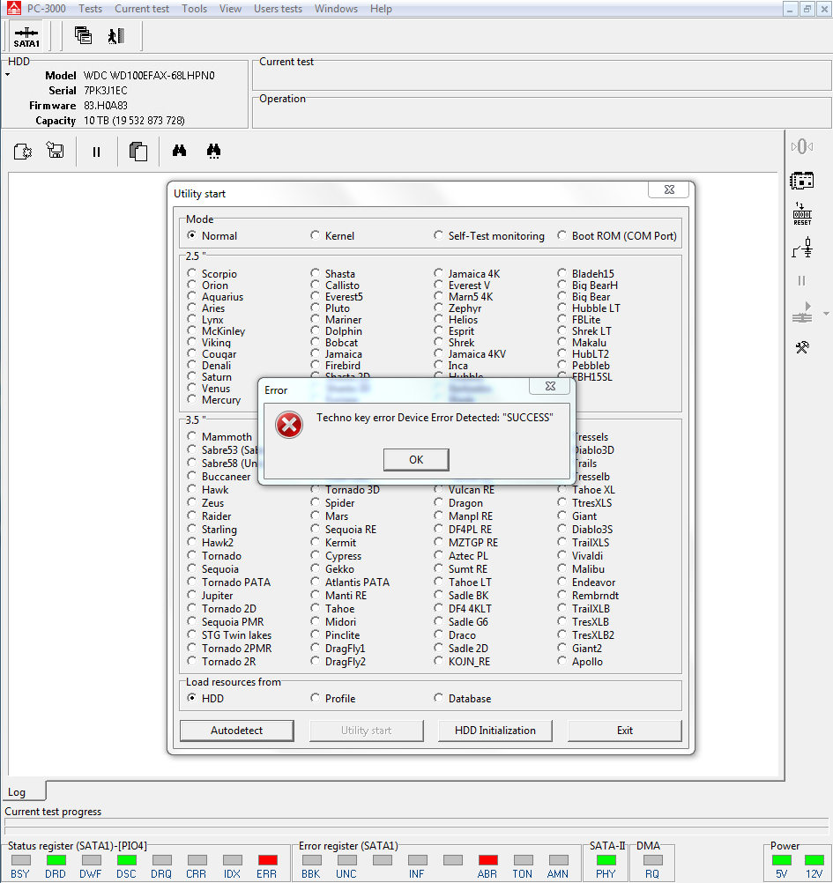
Task: Open the Users tests menu
Action: (278, 9)
